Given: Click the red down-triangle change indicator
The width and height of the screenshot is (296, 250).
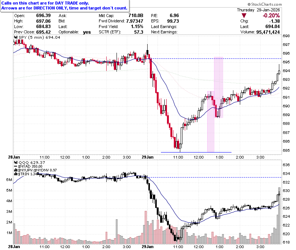Looking at the screenshot, I should [x=244, y=16].
